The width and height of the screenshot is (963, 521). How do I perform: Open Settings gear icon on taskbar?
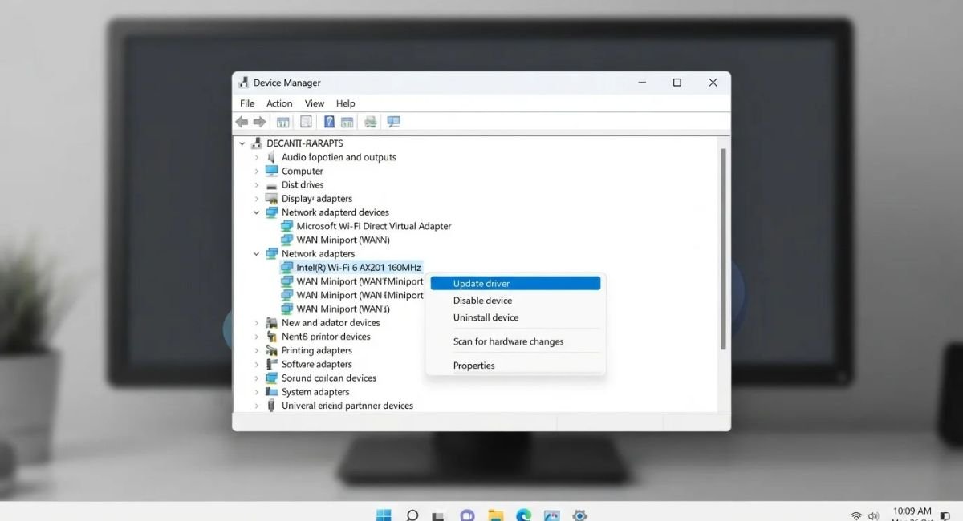(579, 515)
